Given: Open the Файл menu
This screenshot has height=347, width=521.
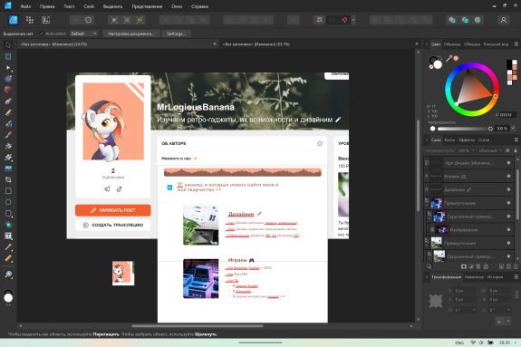Looking at the screenshot, I should pos(25,6).
